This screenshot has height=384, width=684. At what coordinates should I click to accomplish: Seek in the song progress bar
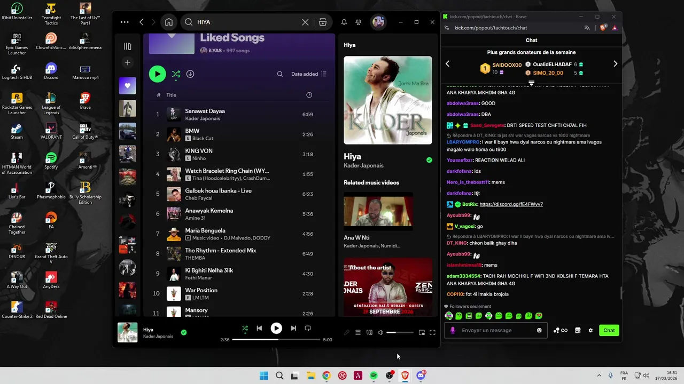tap(276, 339)
